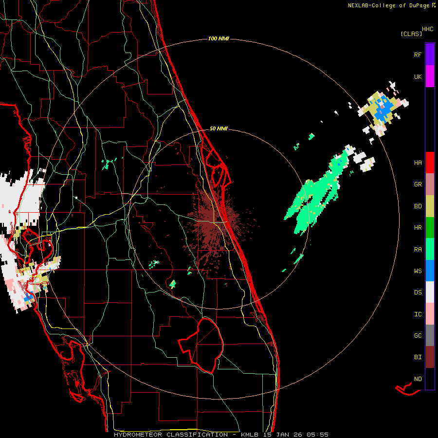
Task: Click the "100 NMI" range ring label
Action: pyautogui.click(x=219, y=38)
